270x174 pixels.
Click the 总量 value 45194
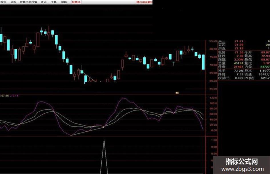[x=239, y=63]
